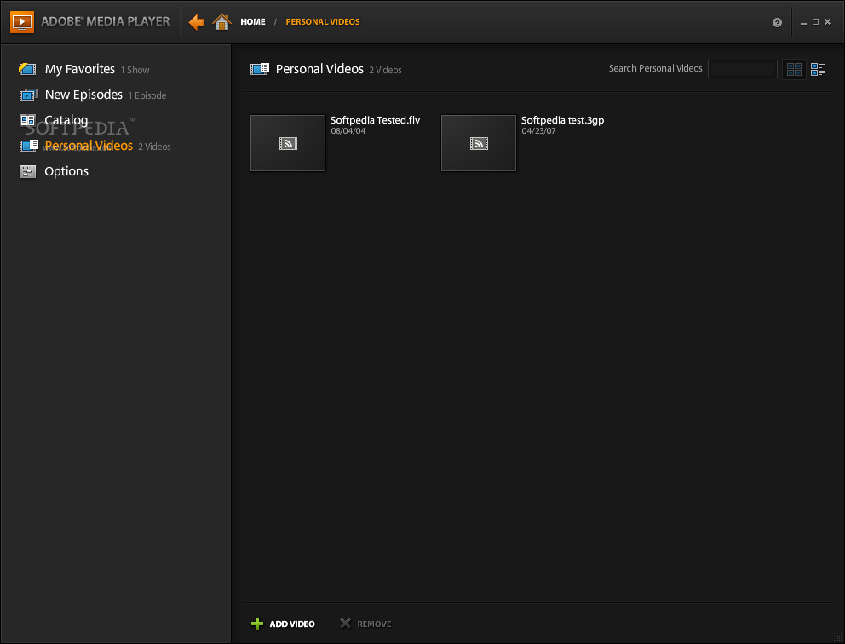
Task: Click the Catalog sidebar icon
Action: click(27, 120)
